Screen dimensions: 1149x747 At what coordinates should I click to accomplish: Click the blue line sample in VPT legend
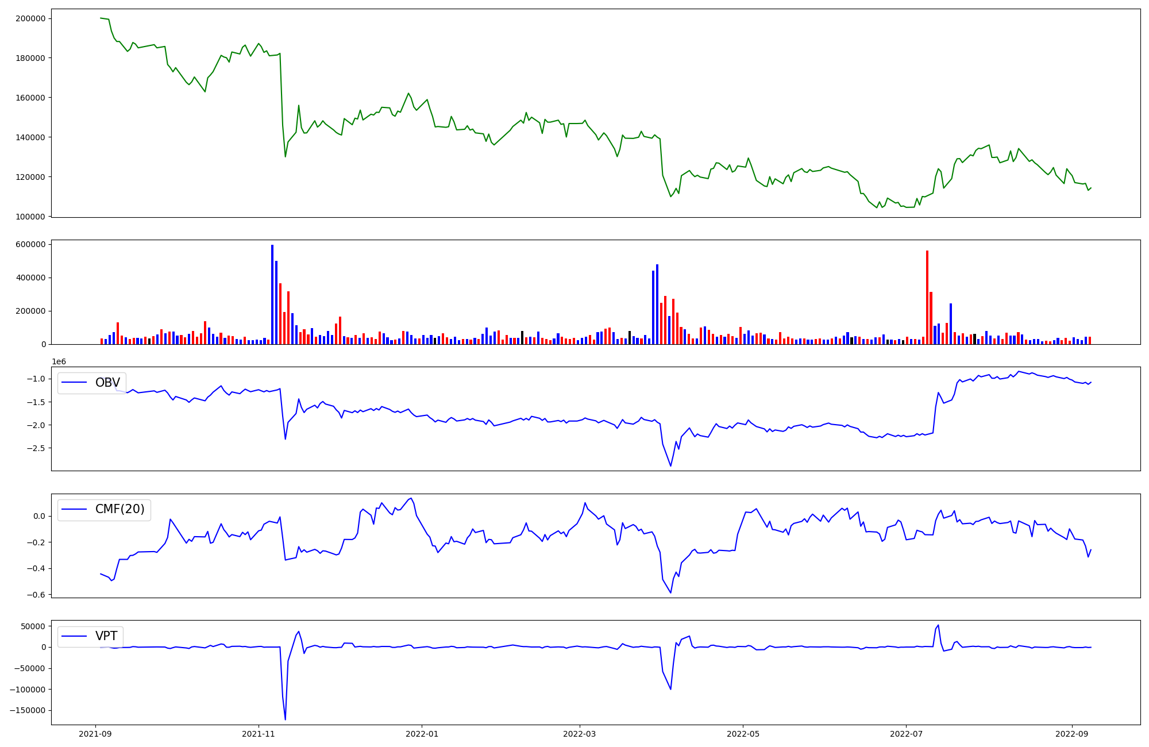click(x=74, y=636)
